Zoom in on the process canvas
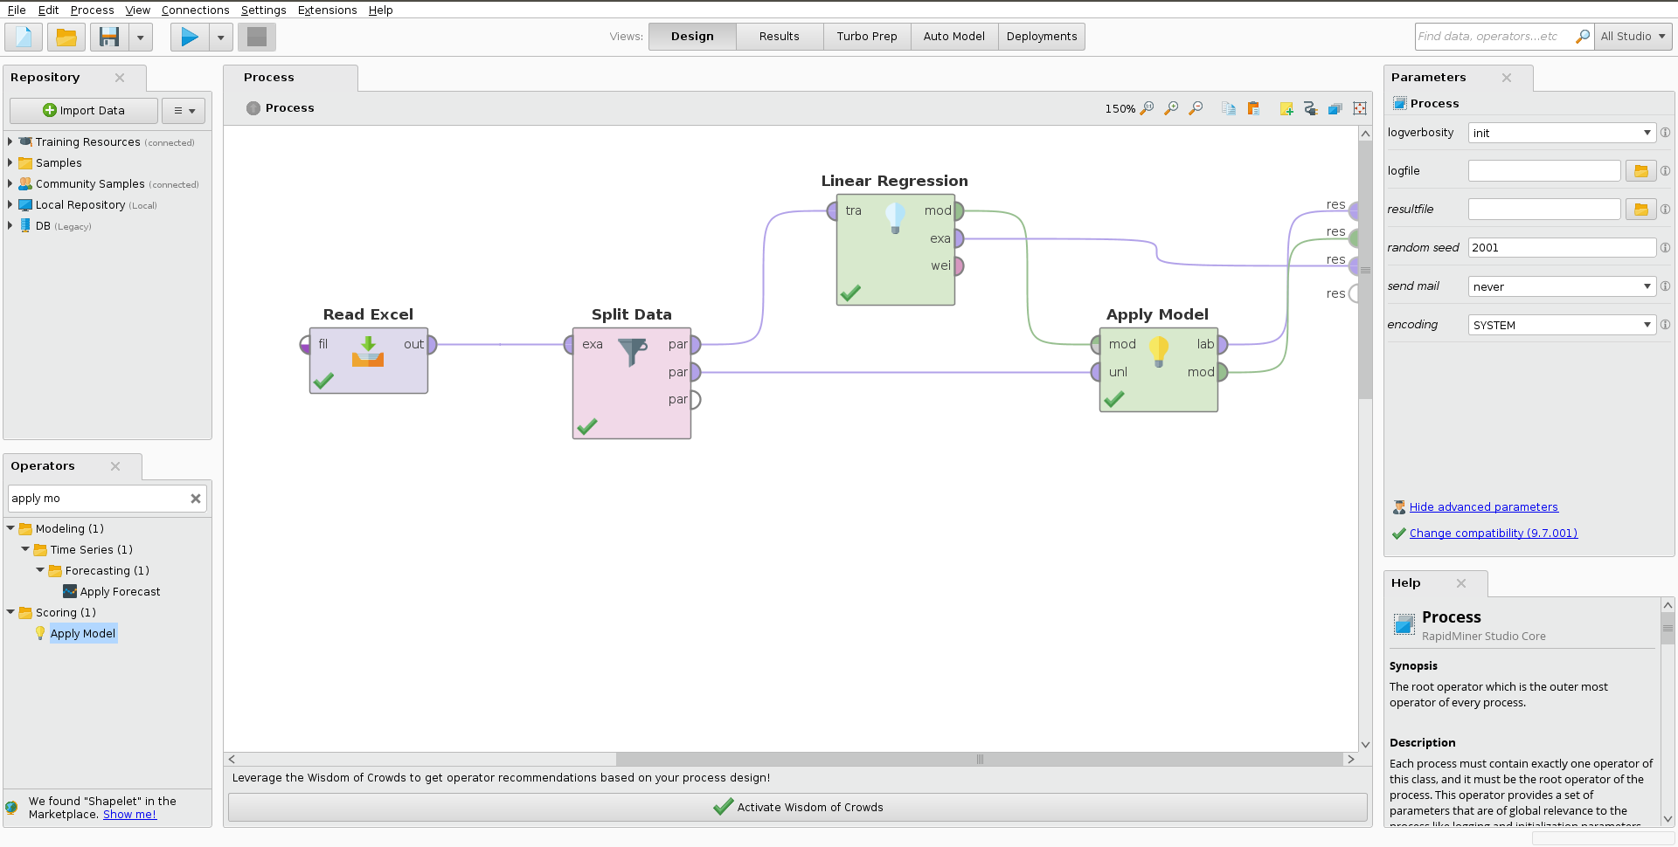 point(1171,108)
